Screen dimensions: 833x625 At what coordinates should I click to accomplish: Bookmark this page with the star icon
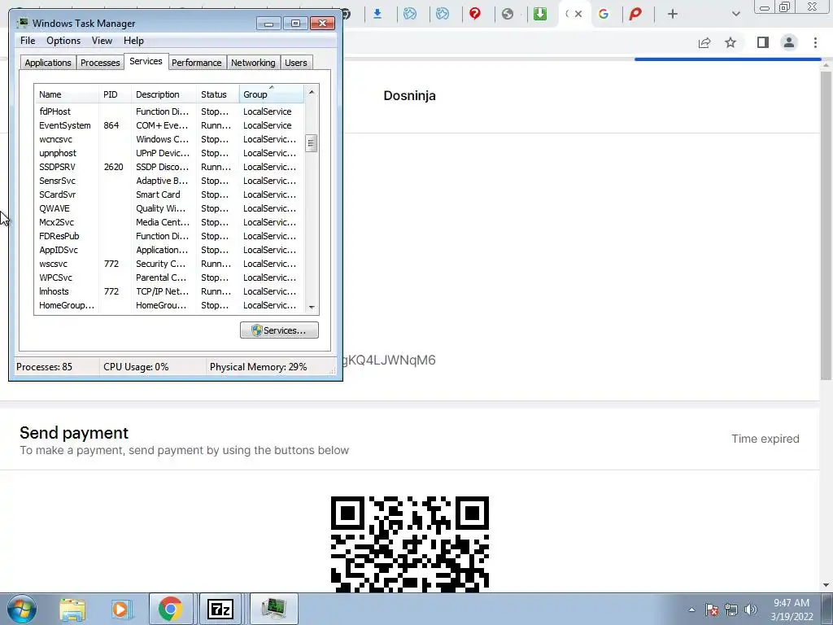click(x=731, y=42)
